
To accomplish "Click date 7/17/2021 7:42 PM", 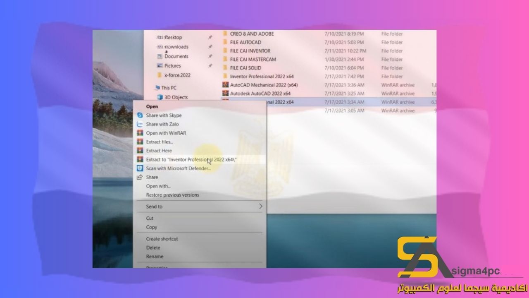I will (x=345, y=77).
